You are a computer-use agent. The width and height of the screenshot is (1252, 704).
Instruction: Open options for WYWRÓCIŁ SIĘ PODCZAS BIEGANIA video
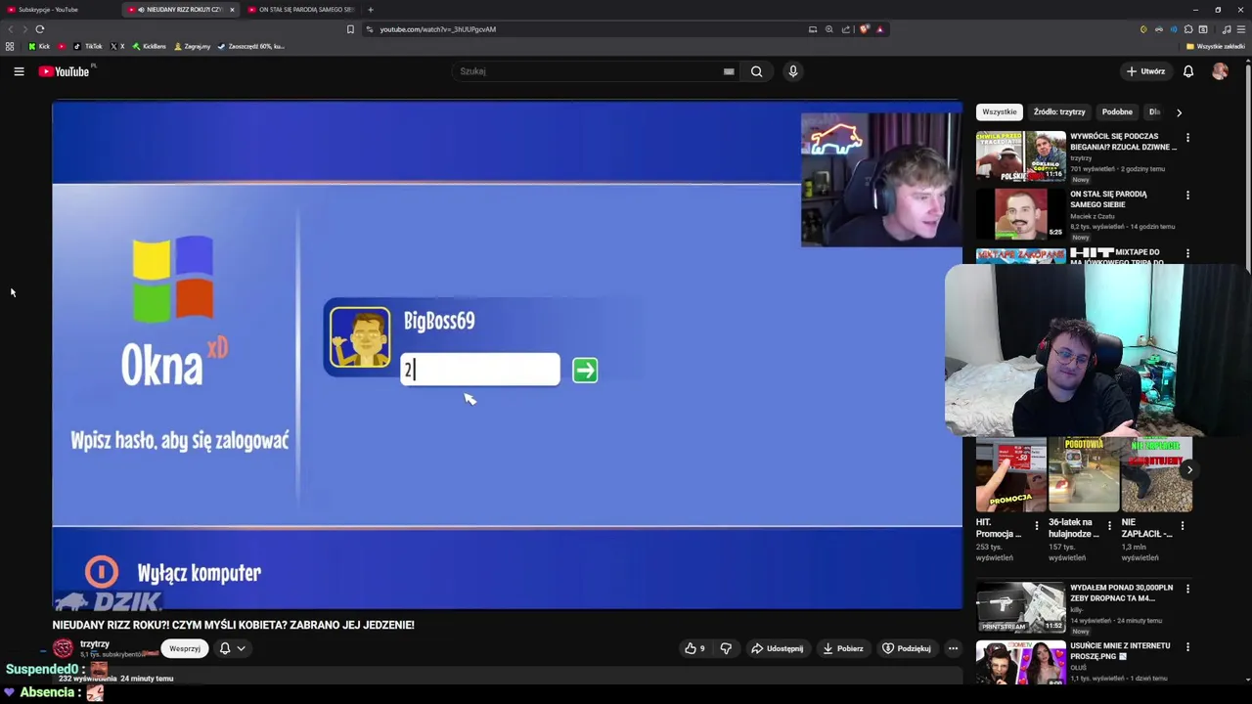coord(1187,138)
